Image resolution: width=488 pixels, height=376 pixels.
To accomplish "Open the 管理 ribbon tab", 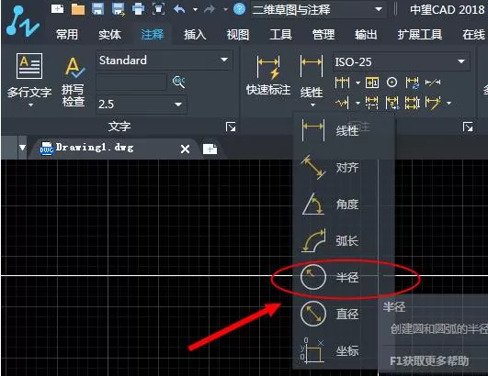I will [323, 34].
